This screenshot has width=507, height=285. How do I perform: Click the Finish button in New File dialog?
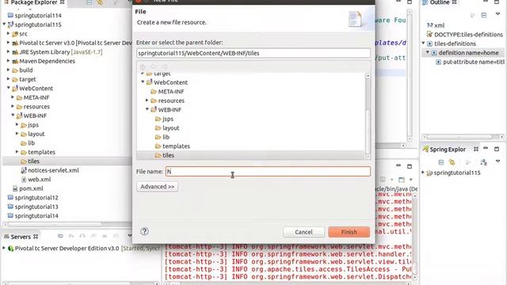349,232
